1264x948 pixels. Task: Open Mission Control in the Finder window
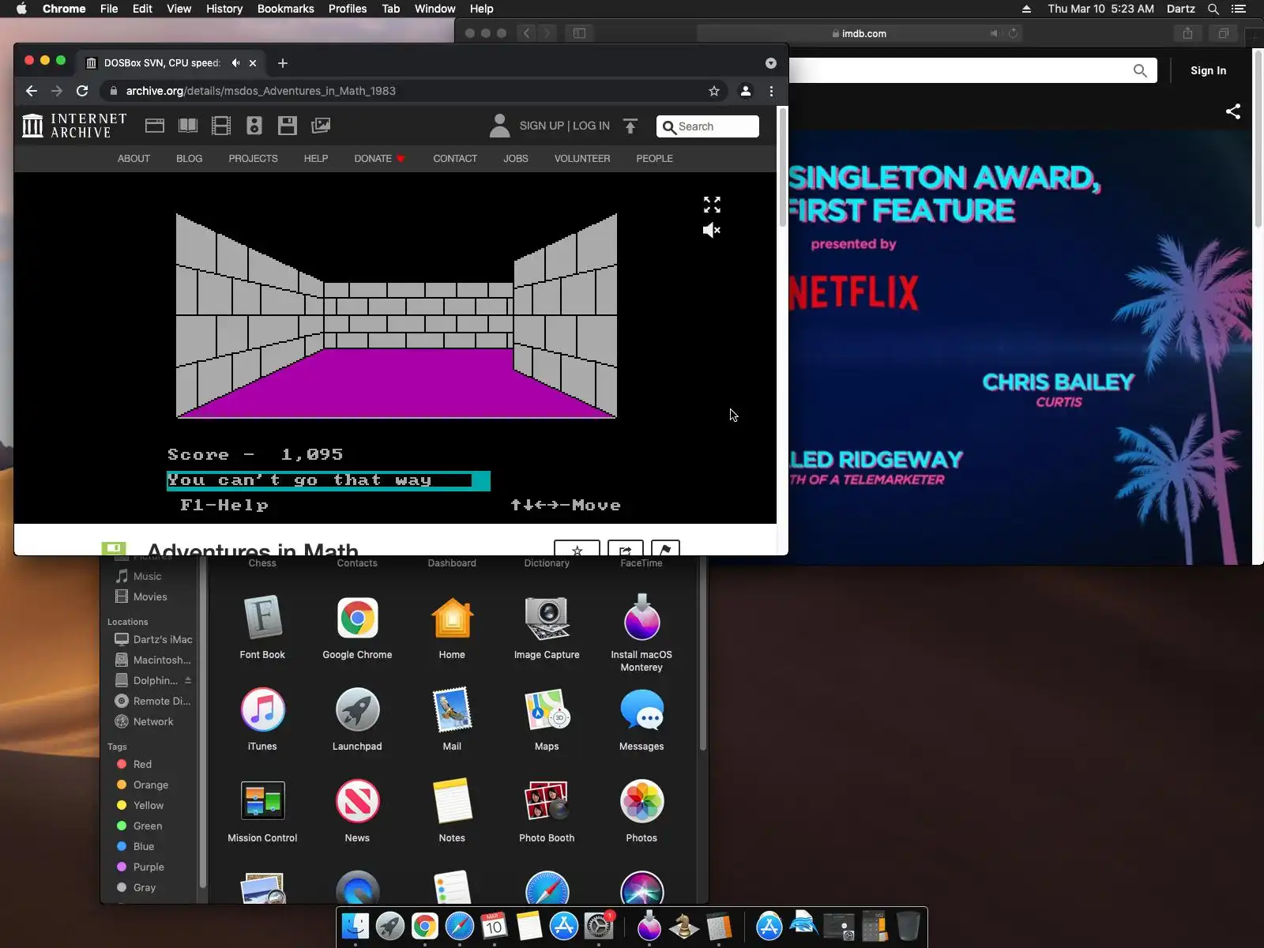[262, 811]
